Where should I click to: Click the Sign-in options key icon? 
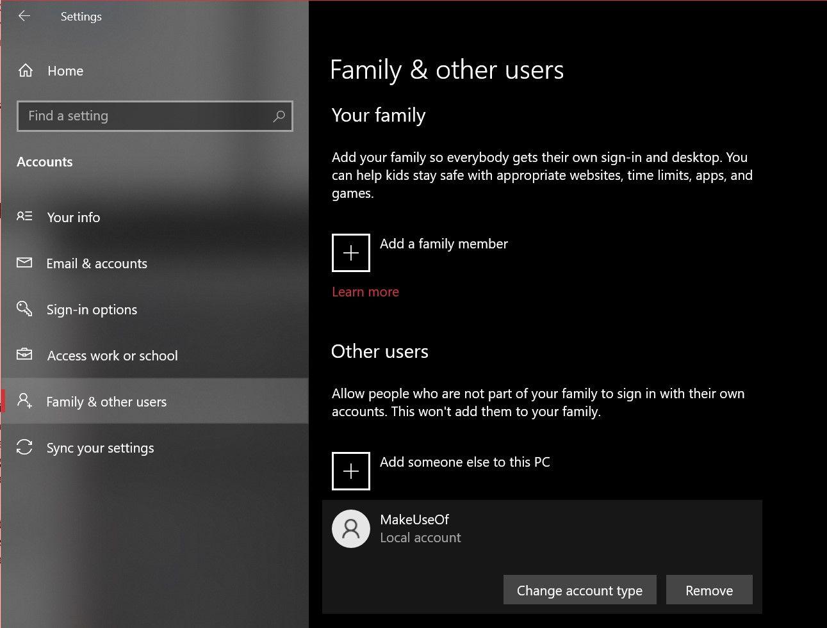(24, 309)
